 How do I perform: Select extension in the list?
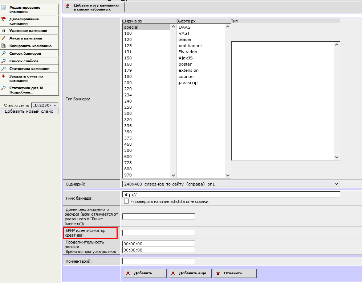201,70
